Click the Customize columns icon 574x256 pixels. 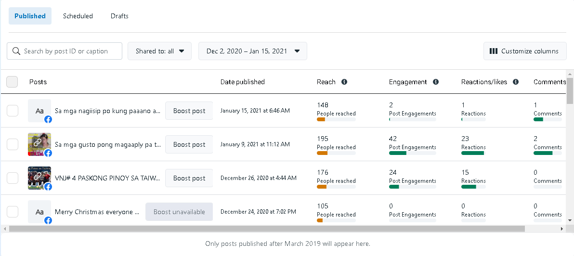[493, 51]
